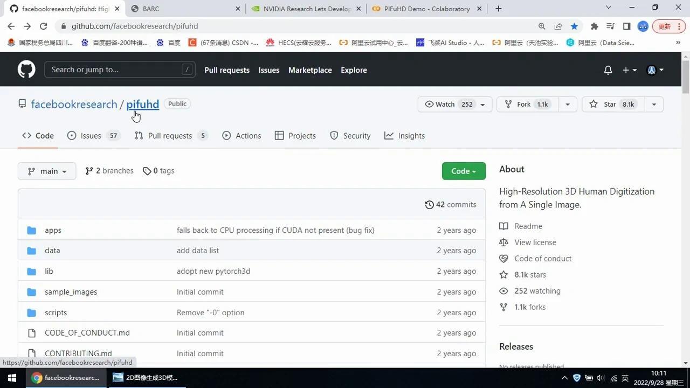
Task: Click the Readme book icon
Action: tap(503, 226)
